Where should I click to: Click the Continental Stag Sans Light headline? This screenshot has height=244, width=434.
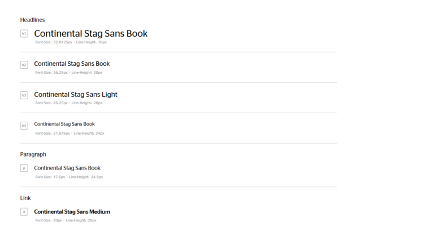(x=76, y=95)
